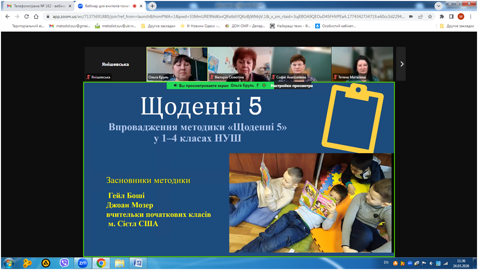Open Viber from the taskbar
The height and width of the screenshot is (270, 478).
[x=64, y=263]
